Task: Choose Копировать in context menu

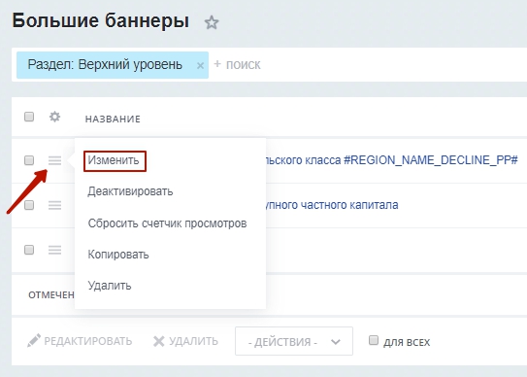Action: point(118,255)
